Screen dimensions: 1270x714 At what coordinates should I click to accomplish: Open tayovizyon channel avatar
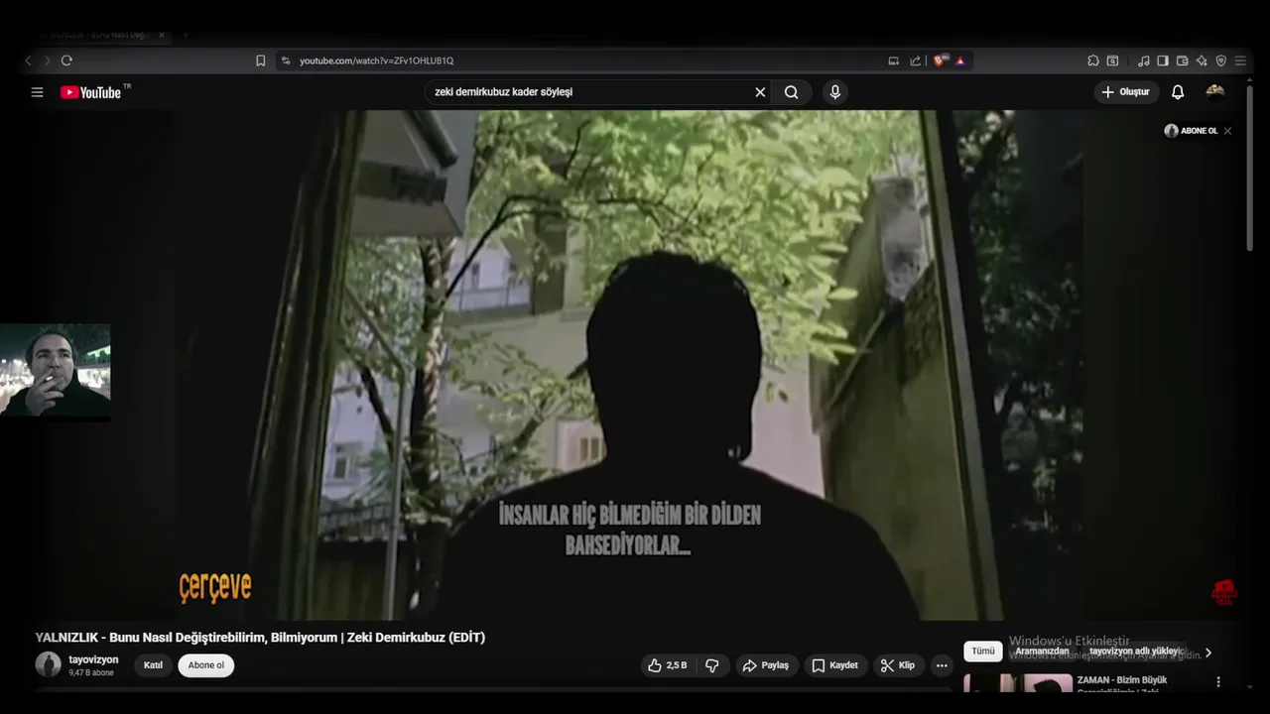(x=48, y=664)
